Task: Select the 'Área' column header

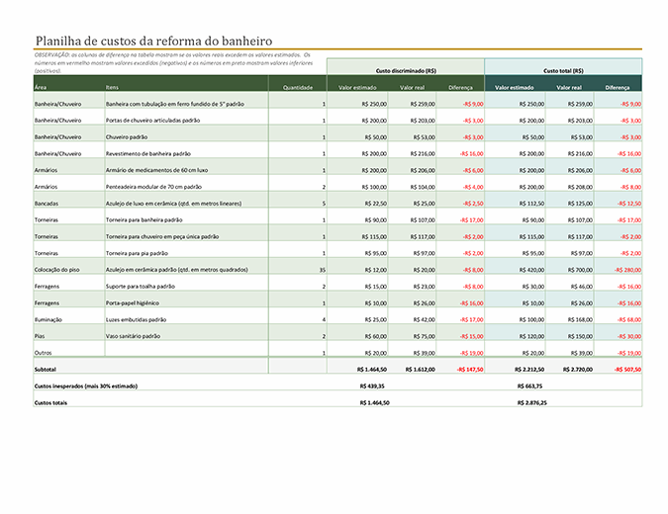Action: tap(42, 87)
